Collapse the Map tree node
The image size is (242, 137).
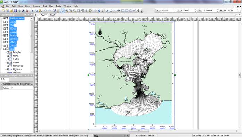[1, 49]
